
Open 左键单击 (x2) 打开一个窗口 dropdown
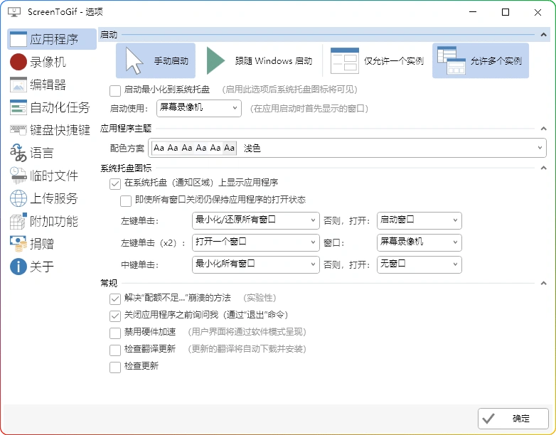256,242
